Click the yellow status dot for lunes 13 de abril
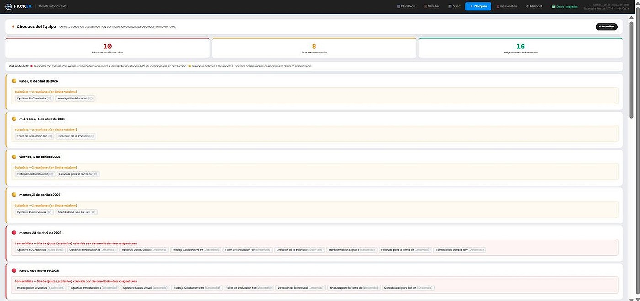Viewport: 640px width, 301px height. pos(14,81)
